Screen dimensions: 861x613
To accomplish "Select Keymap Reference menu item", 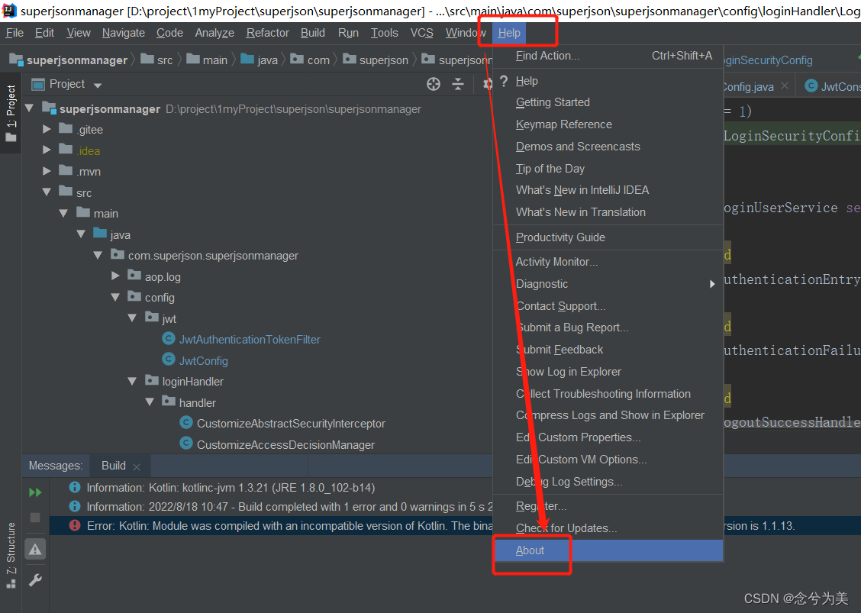I will (x=608, y=124).
